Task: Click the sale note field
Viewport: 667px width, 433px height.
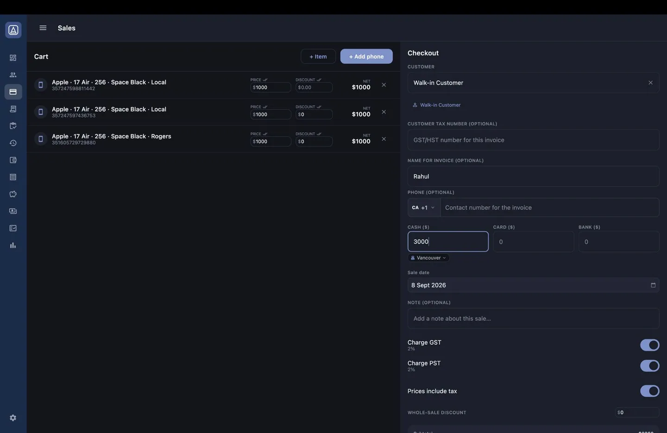Action: click(533, 319)
